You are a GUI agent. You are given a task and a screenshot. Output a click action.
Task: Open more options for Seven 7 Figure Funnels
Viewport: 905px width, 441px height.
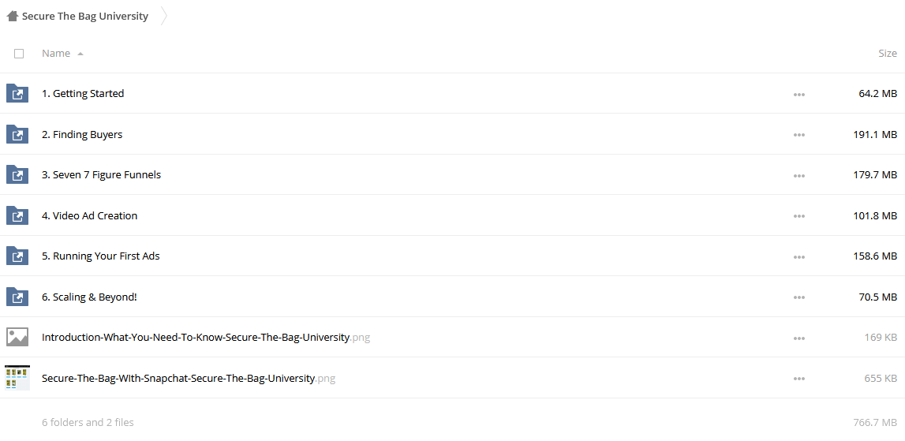(798, 175)
